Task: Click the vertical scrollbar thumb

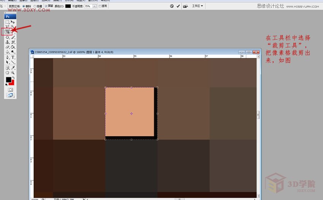Action: (258, 115)
